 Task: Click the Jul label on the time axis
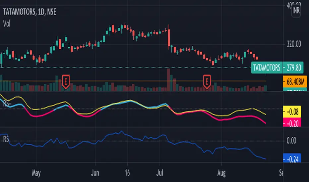(159, 173)
